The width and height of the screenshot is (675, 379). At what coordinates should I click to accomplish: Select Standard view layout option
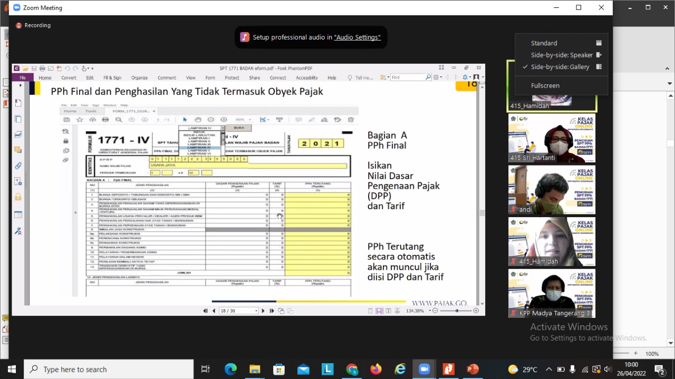pos(544,43)
